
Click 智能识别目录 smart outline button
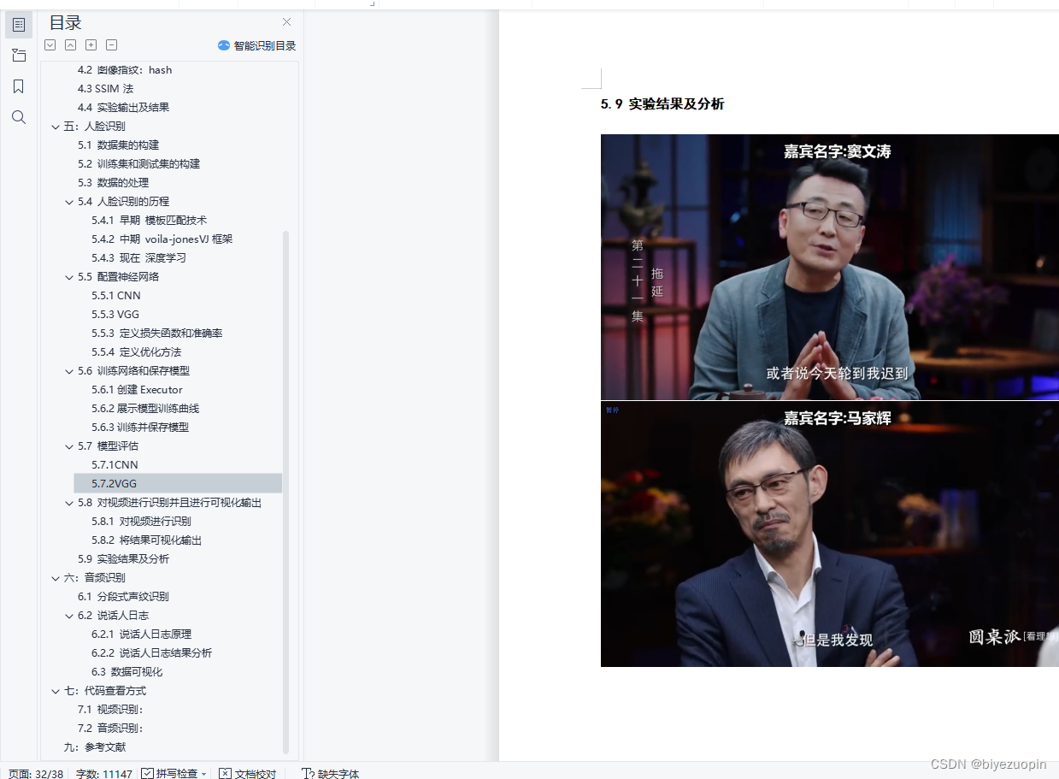256,45
